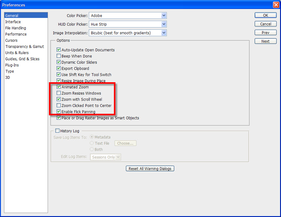Select Cursors in the sidebar list

click(11, 40)
